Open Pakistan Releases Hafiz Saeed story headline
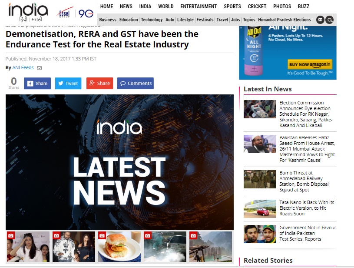This screenshot has width=354, height=268. coord(307,149)
